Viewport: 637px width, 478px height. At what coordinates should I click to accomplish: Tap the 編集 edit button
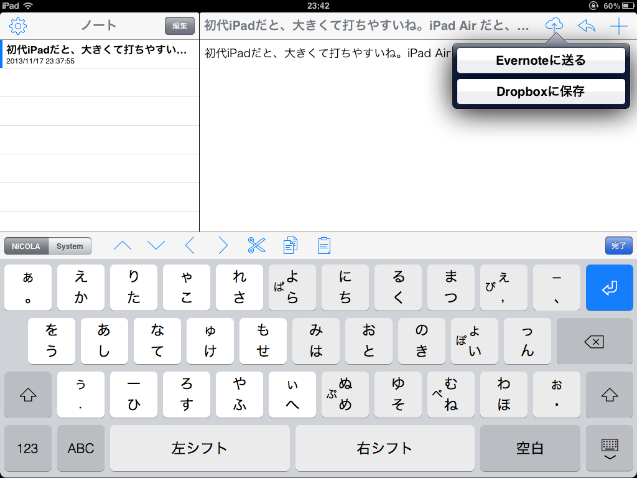180,26
